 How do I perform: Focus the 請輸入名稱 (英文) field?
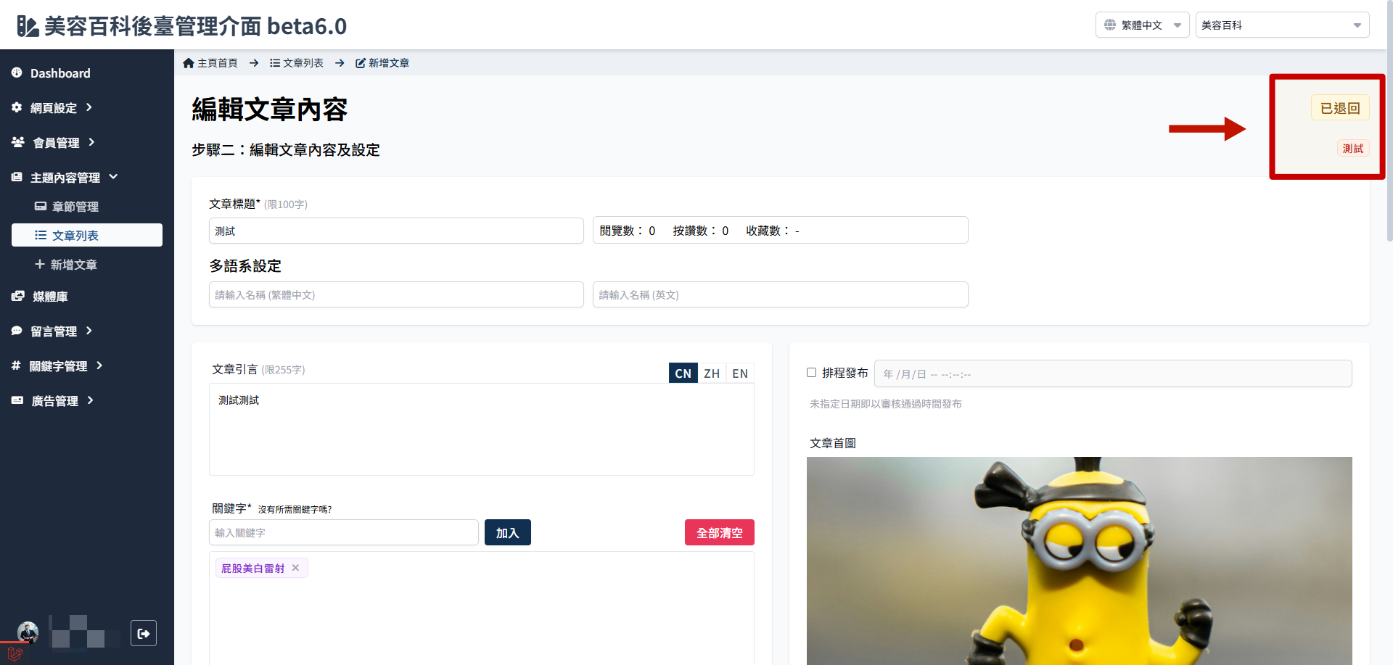781,294
